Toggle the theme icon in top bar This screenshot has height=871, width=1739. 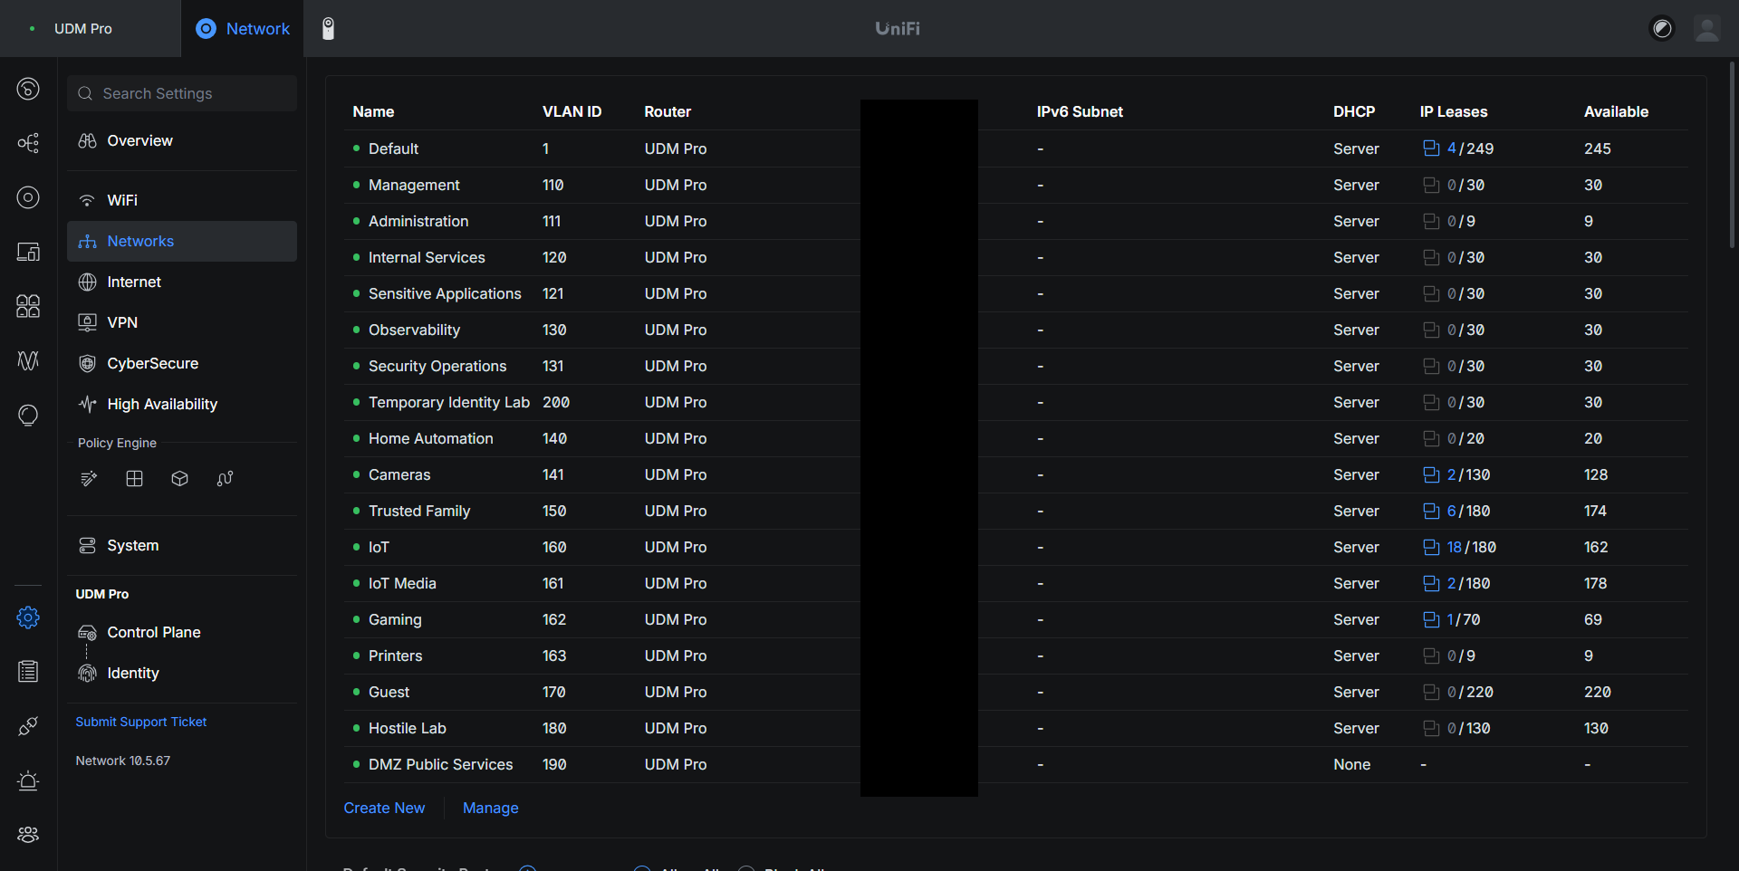[x=1662, y=29]
